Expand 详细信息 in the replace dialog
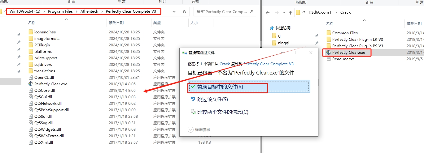424x153 pixels. click(199, 130)
